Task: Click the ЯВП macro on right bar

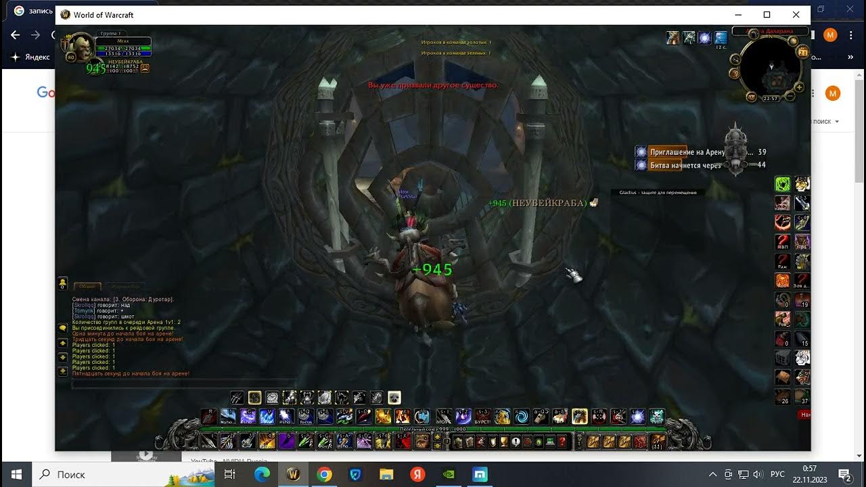Action: click(x=783, y=241)
